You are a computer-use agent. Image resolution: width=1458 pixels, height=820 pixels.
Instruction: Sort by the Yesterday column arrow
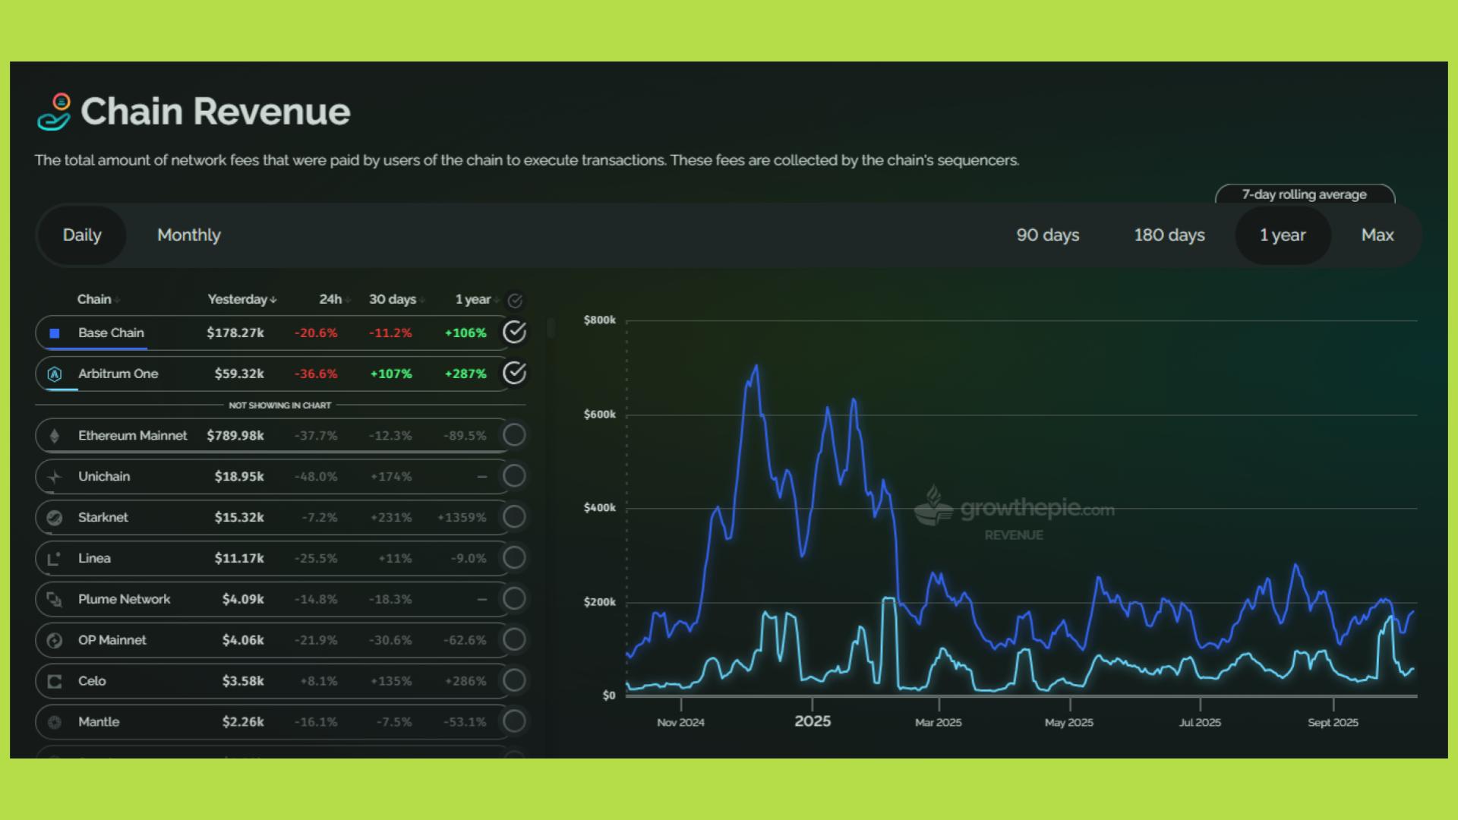(x=273, y=300)
